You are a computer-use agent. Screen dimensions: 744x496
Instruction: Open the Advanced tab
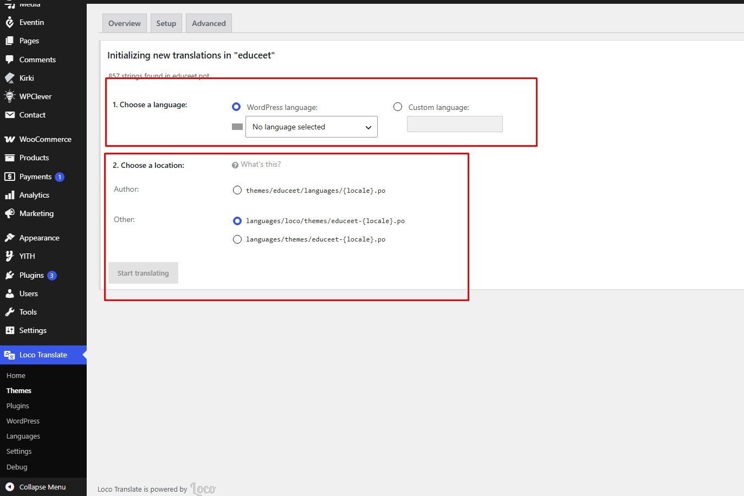(209, 23)
